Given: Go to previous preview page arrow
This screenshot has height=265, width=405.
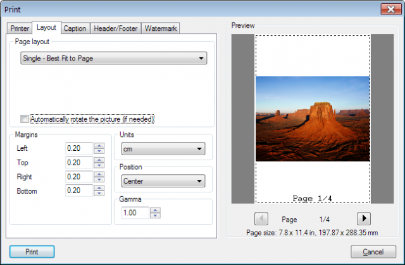Looking at the screenshot, I should tap(261, 219).
